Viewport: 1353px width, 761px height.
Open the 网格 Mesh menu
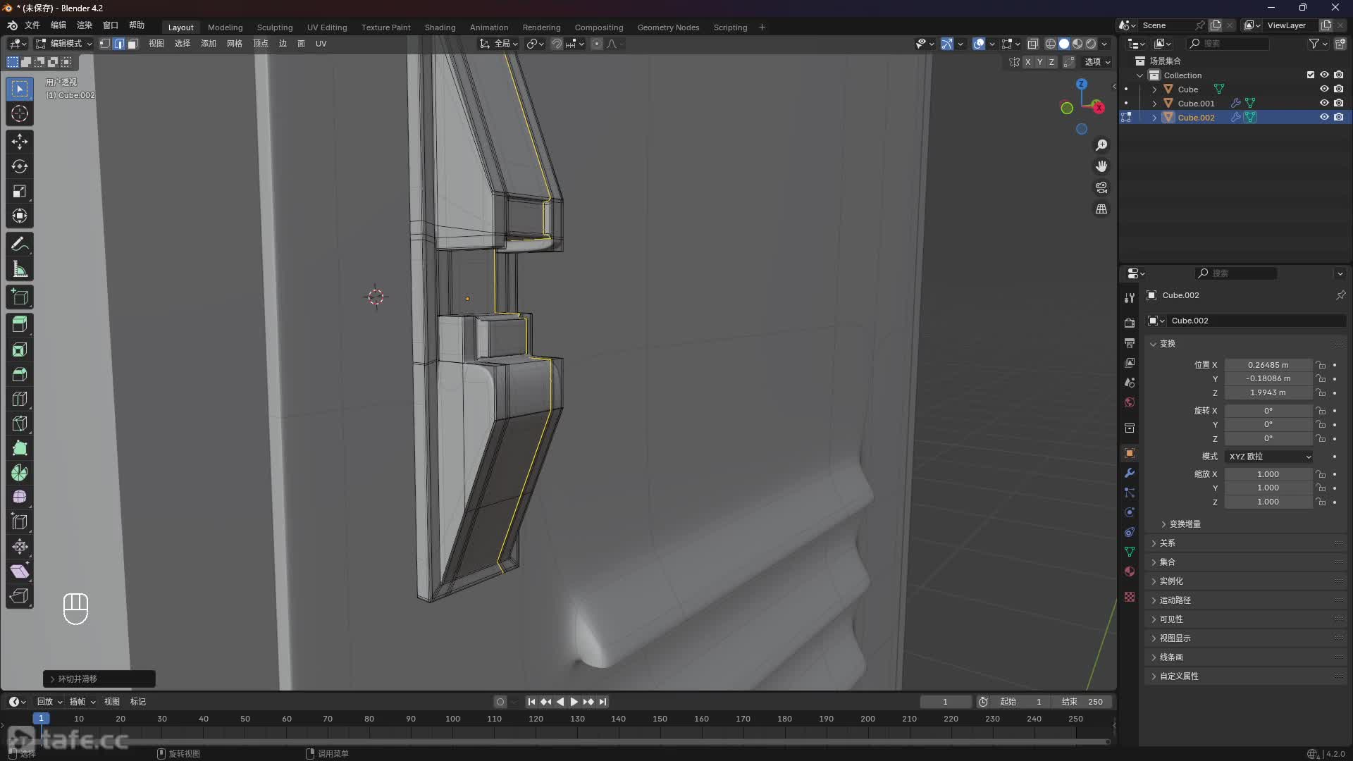[x=235, y=44]
